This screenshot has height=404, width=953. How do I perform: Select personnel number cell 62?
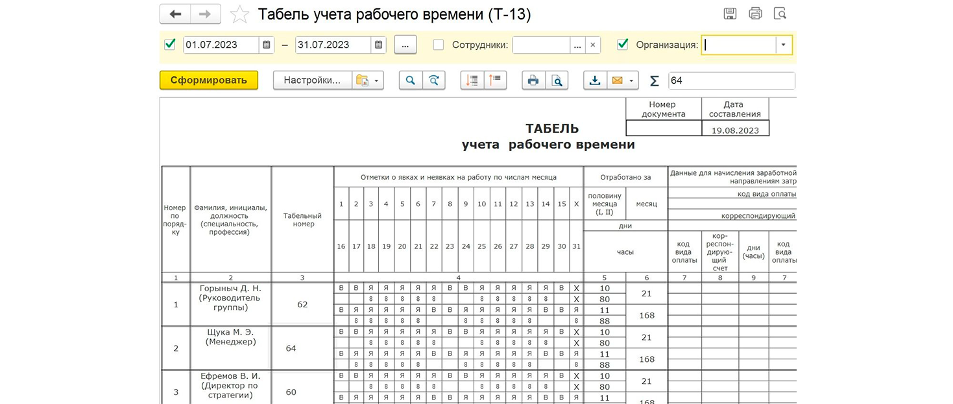pyautogui.click(x=302, y=304)
